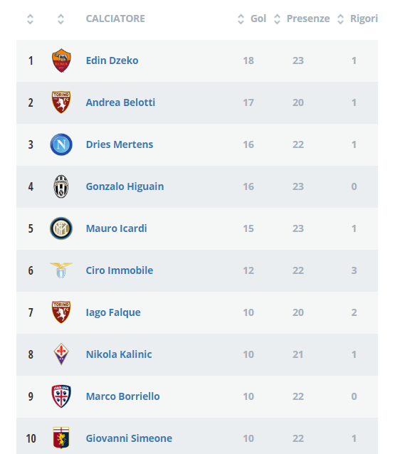Sort by Rigori using its sort arrows

(340, 19)
